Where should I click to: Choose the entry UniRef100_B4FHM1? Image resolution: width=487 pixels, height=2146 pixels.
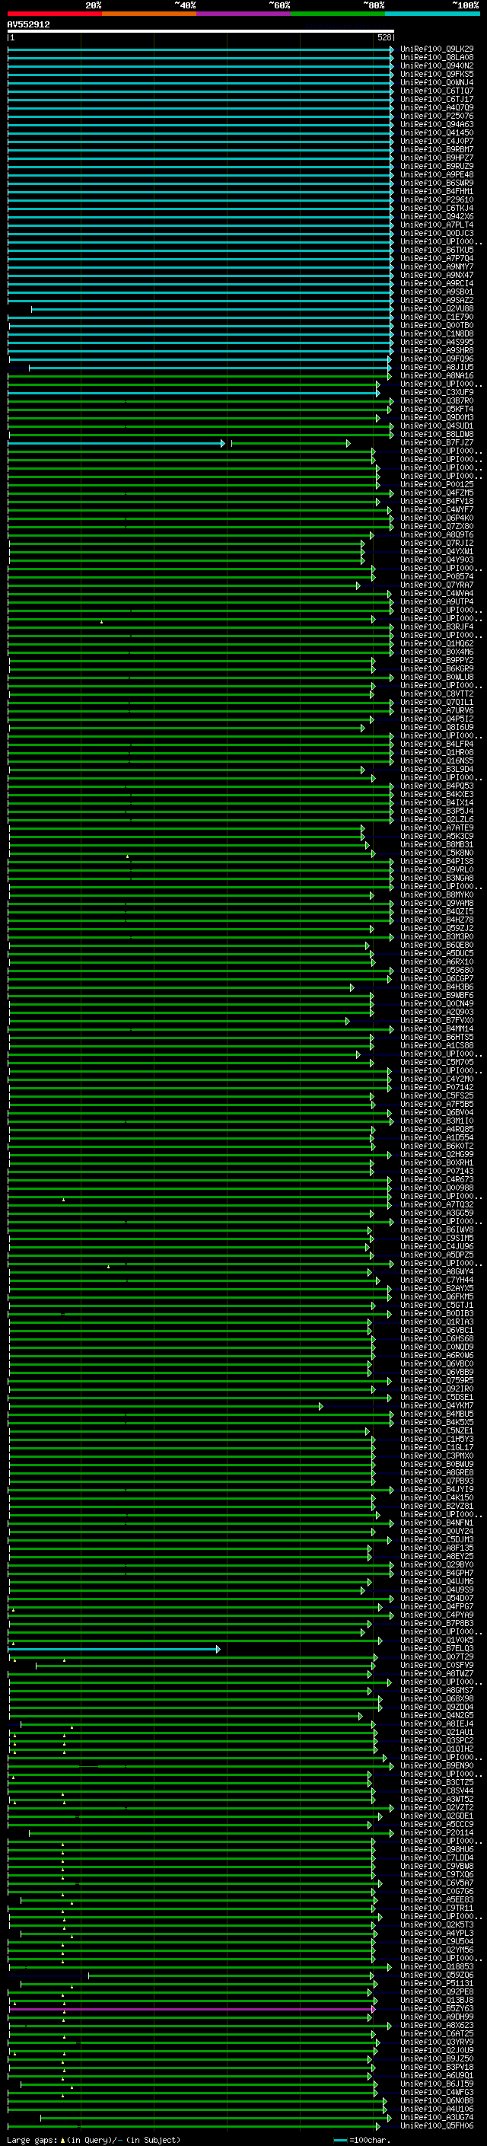point(437,192)
